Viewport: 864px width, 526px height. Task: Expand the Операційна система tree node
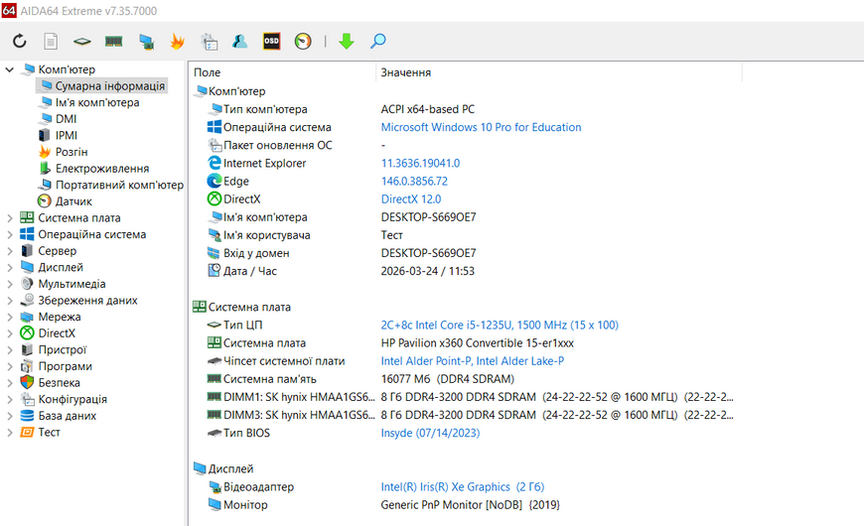[x=9, y=234]
